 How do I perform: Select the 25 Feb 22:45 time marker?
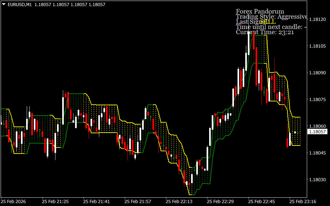click(261, 201)
